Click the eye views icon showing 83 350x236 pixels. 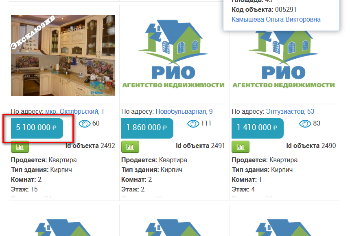point(305,124)
